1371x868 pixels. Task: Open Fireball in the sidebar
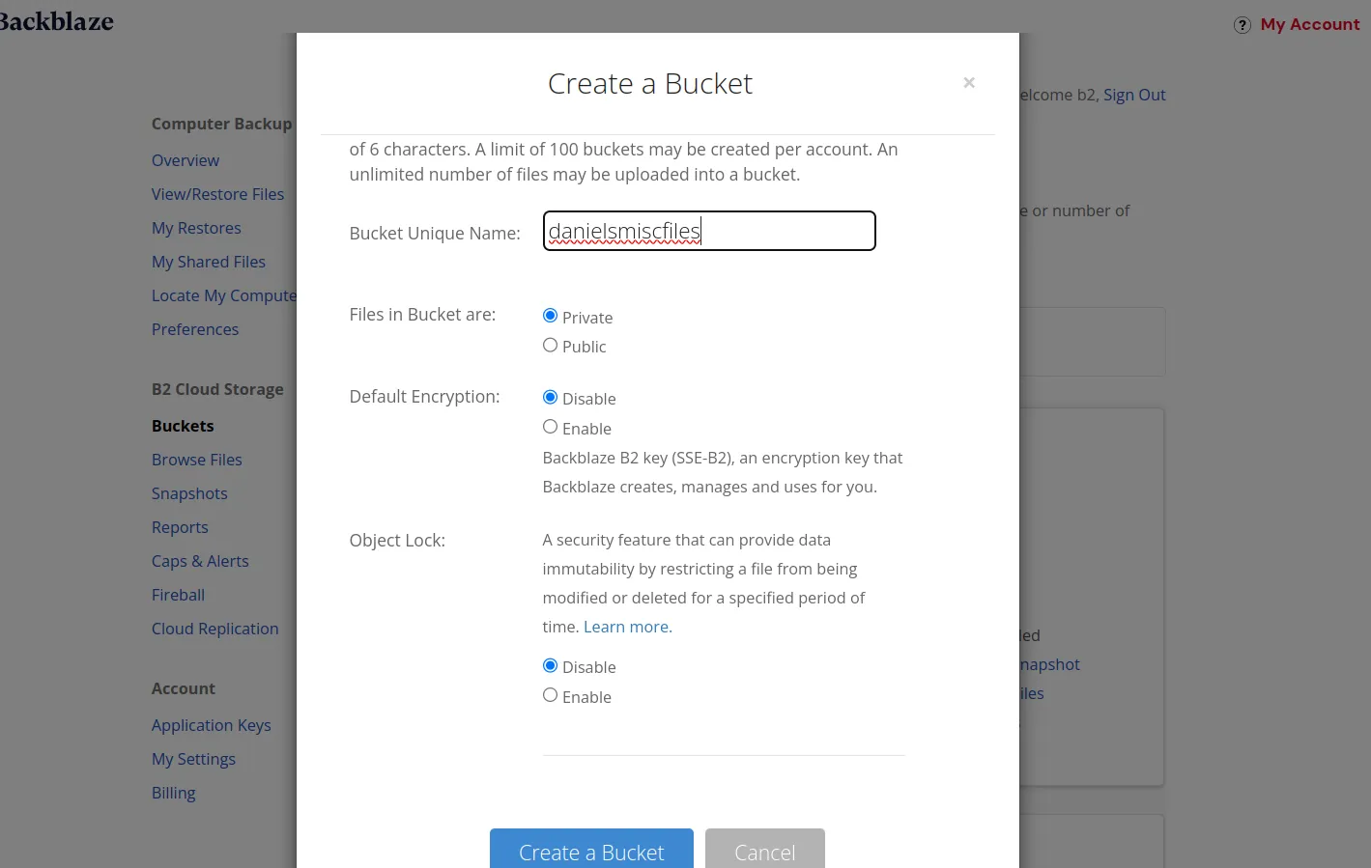pyautogui.click(x=178, y=595)
